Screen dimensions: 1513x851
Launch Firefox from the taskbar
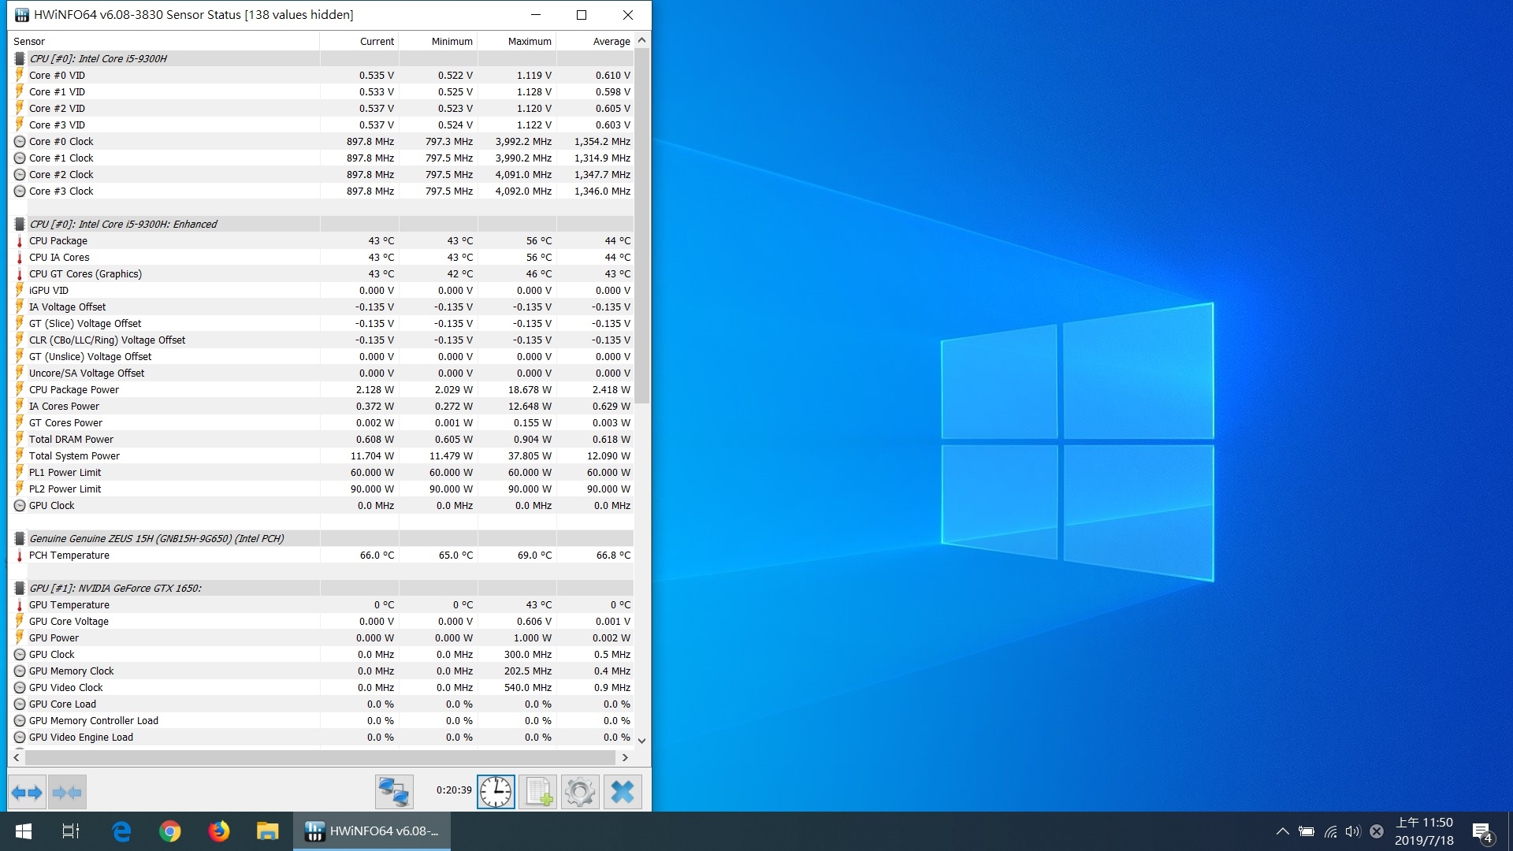pos(219,831)
